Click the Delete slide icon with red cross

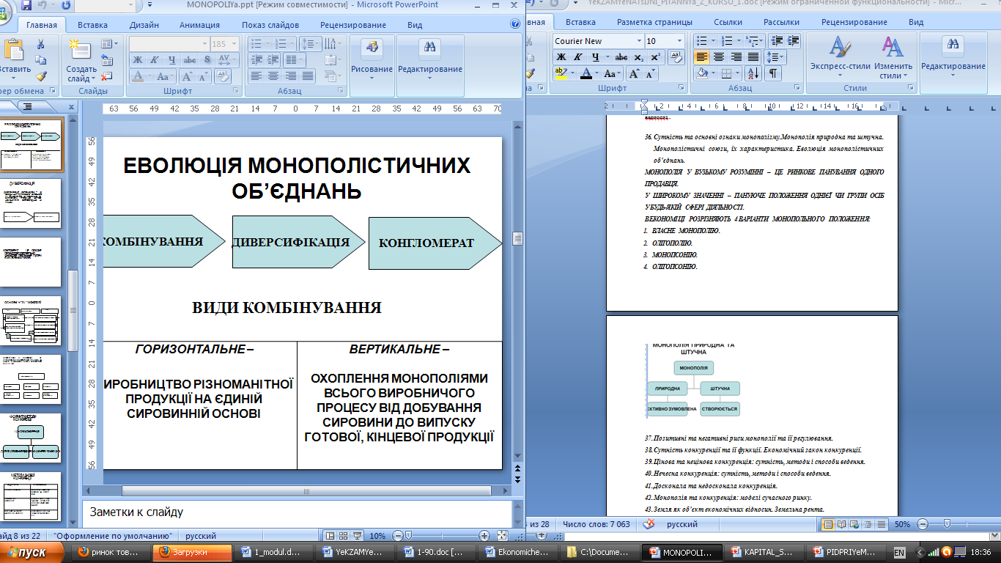(107, 76)
